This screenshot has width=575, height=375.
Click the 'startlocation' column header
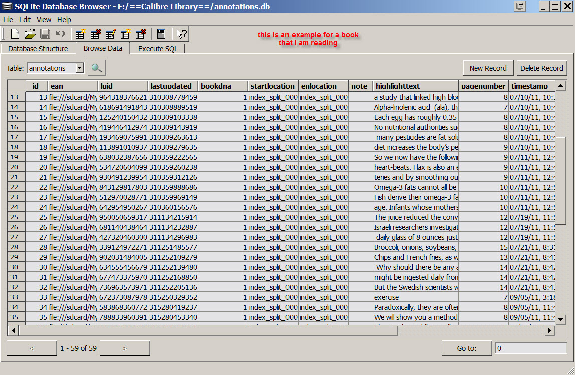[273, 86]
